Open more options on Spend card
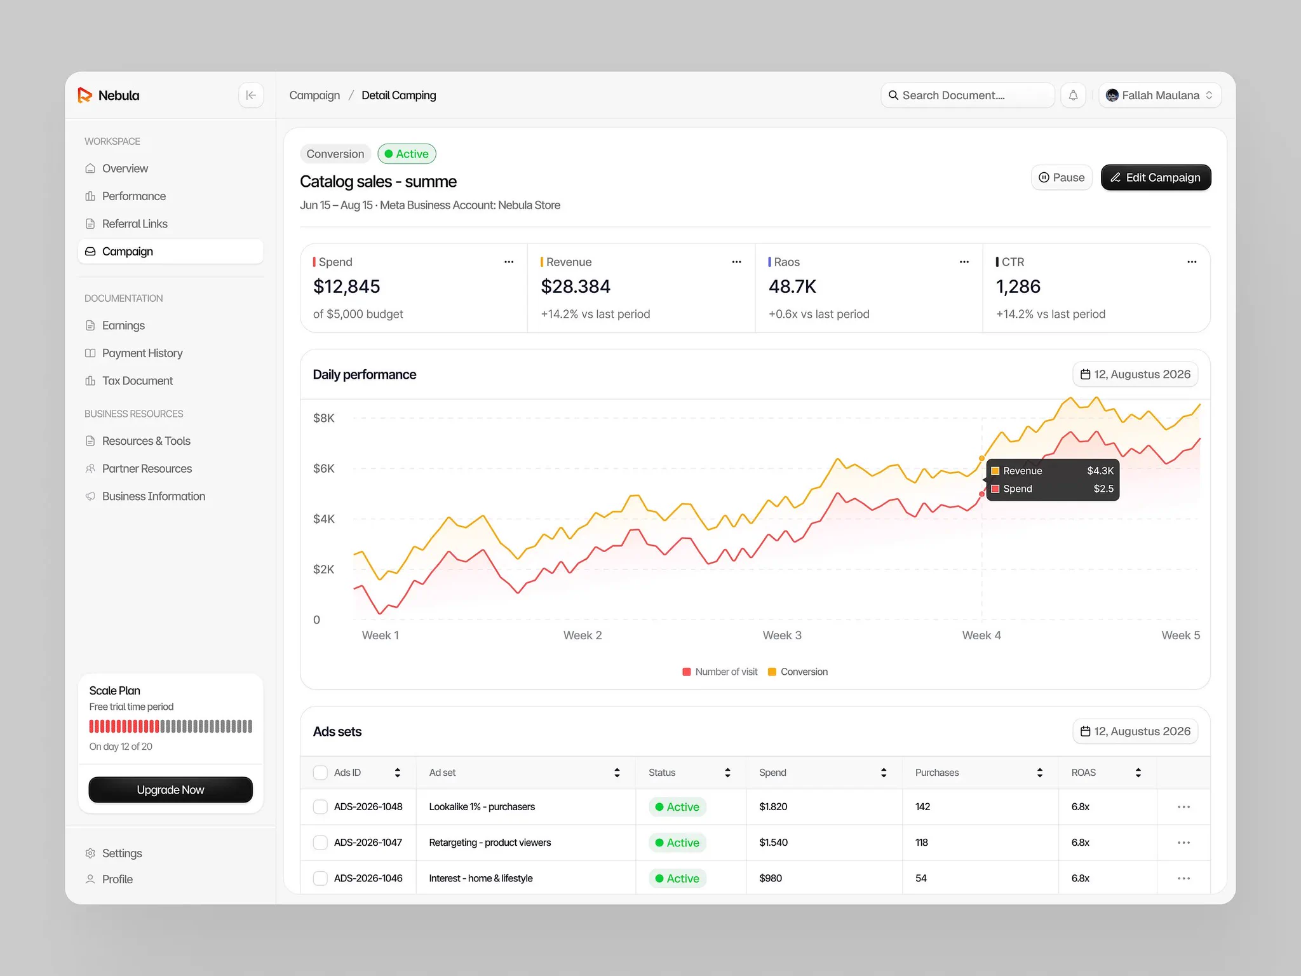The image size is (1301, 976). point(509,262)
